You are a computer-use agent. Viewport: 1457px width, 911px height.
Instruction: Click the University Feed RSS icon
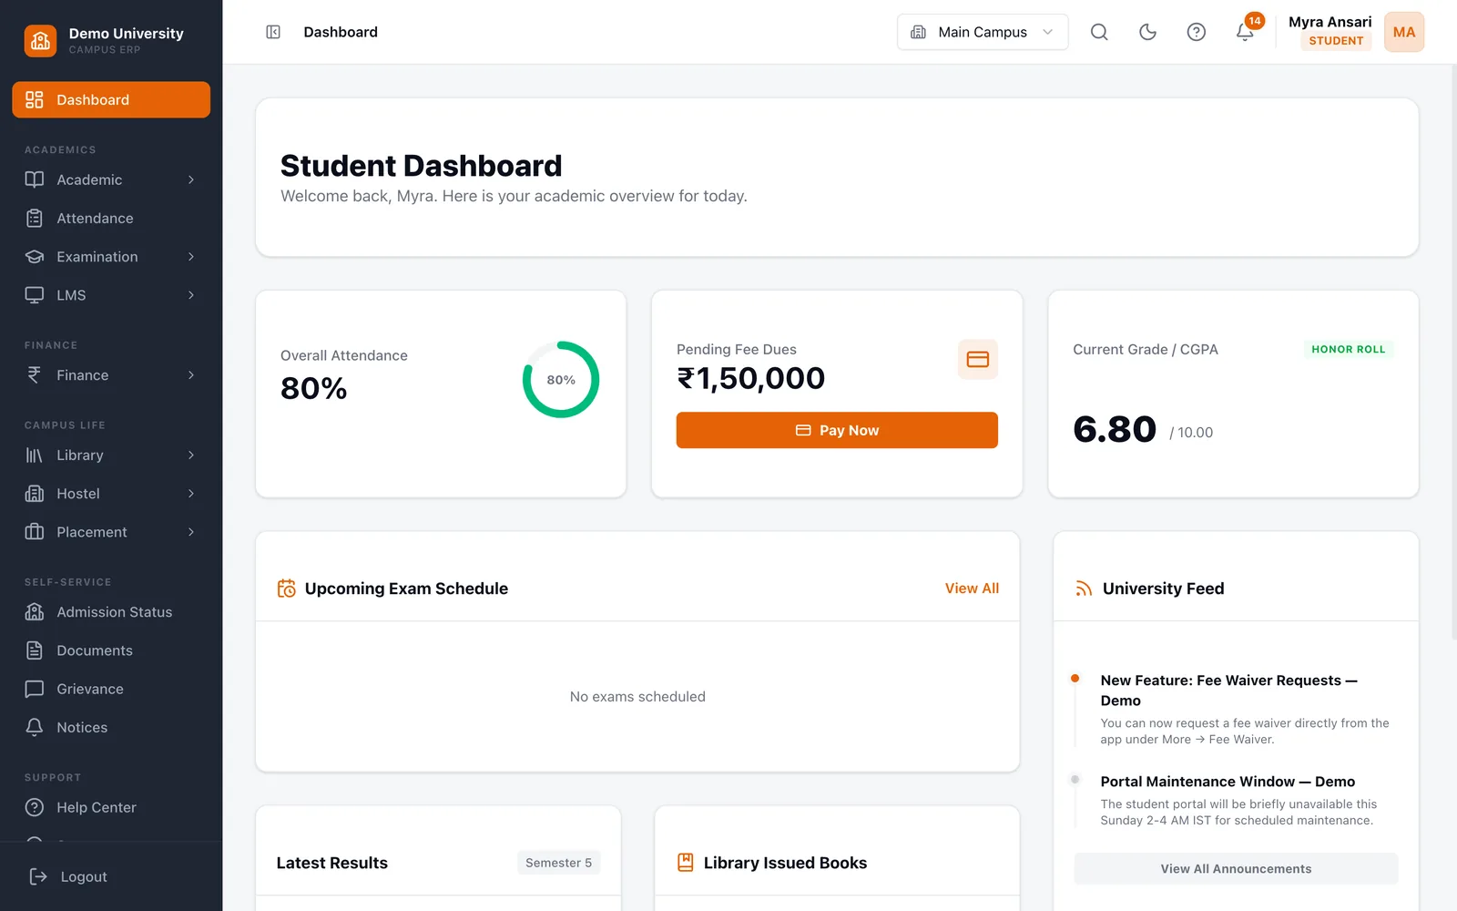1084,589
